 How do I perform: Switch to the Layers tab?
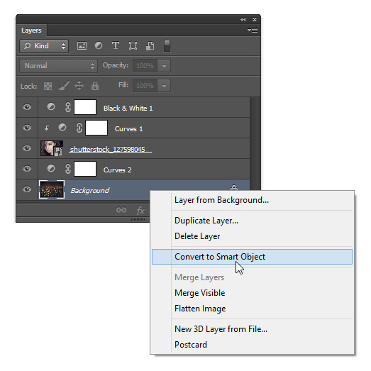31,31
